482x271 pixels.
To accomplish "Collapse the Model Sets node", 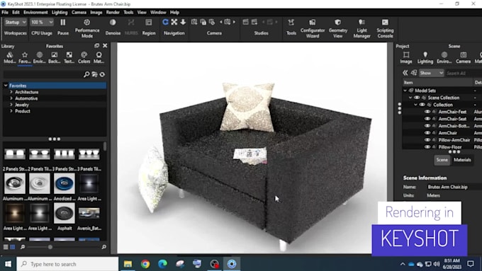I will [x=405, y=91].
